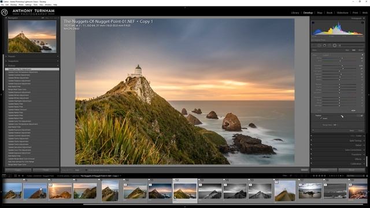The image size is (370, 208).
Task: Toggle Split Toning panel switch
Action: 312,140
